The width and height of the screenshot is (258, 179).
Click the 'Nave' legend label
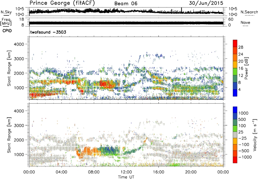point(245,22)
